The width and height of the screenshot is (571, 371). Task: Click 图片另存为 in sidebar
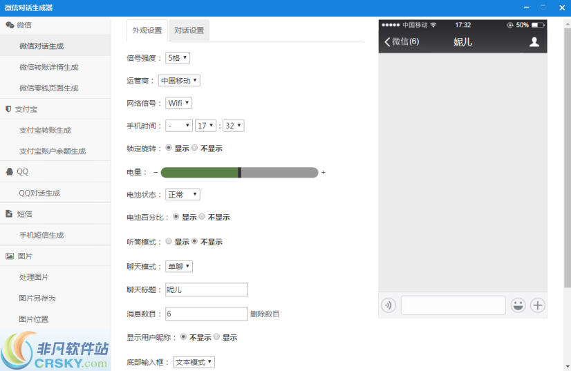(x=55, y=298)
